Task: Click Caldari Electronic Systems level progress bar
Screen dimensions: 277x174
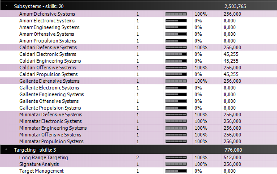Action: (176, 54)
